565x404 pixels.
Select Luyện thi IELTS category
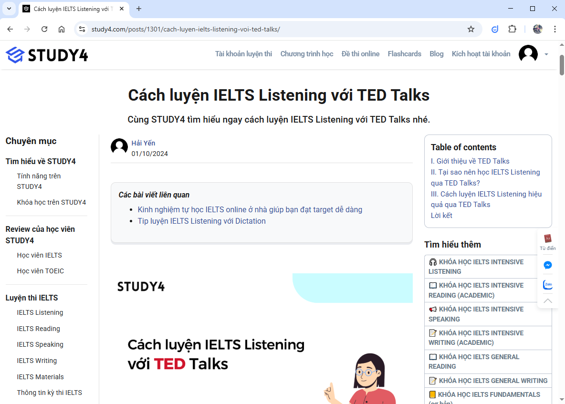(31, 298)
